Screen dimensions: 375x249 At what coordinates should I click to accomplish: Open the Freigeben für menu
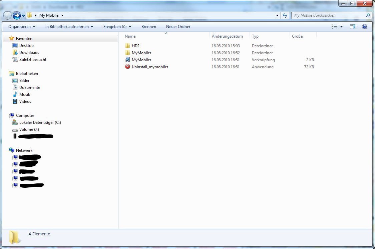pyautogui.click(x=117, y=27)
